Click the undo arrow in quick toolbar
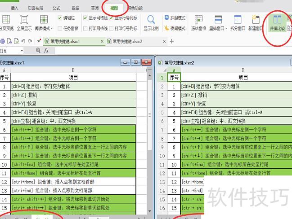This screenshot has height=219, width=292. point(23,41)
